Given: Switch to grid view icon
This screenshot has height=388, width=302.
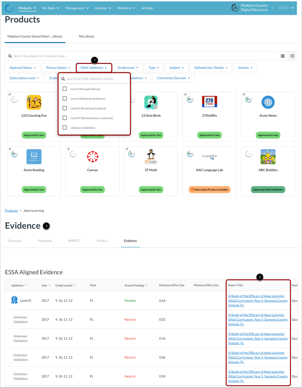Looking at the screenshot, I should click(283, 56).
